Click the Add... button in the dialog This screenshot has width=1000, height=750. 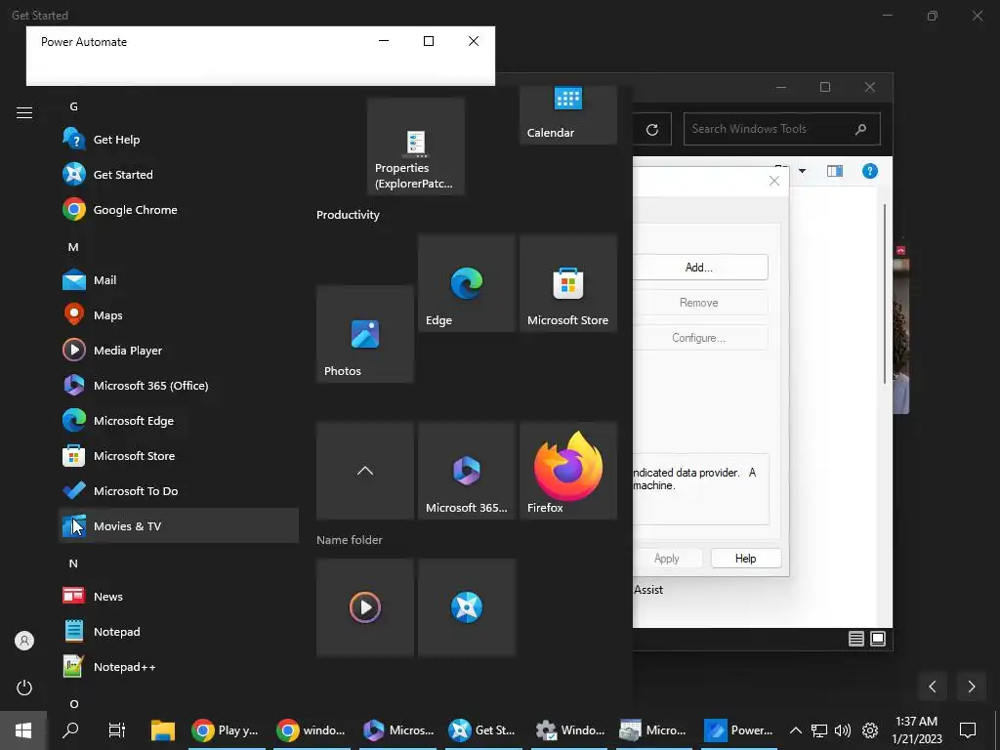click(x=700, y=268)
